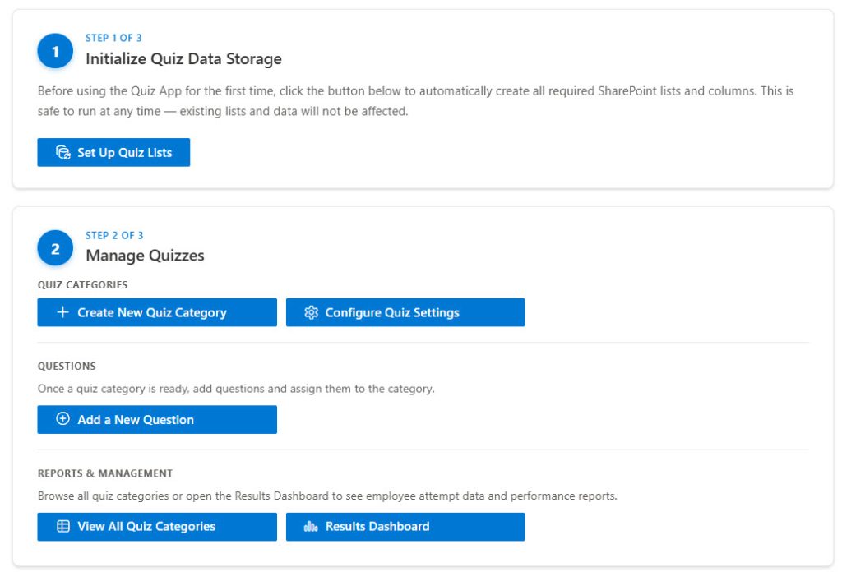Click the text 'Once a quiz category is ready'
Image resolution: width=842 pixels, height=572 pixels.
pos(113,389)
